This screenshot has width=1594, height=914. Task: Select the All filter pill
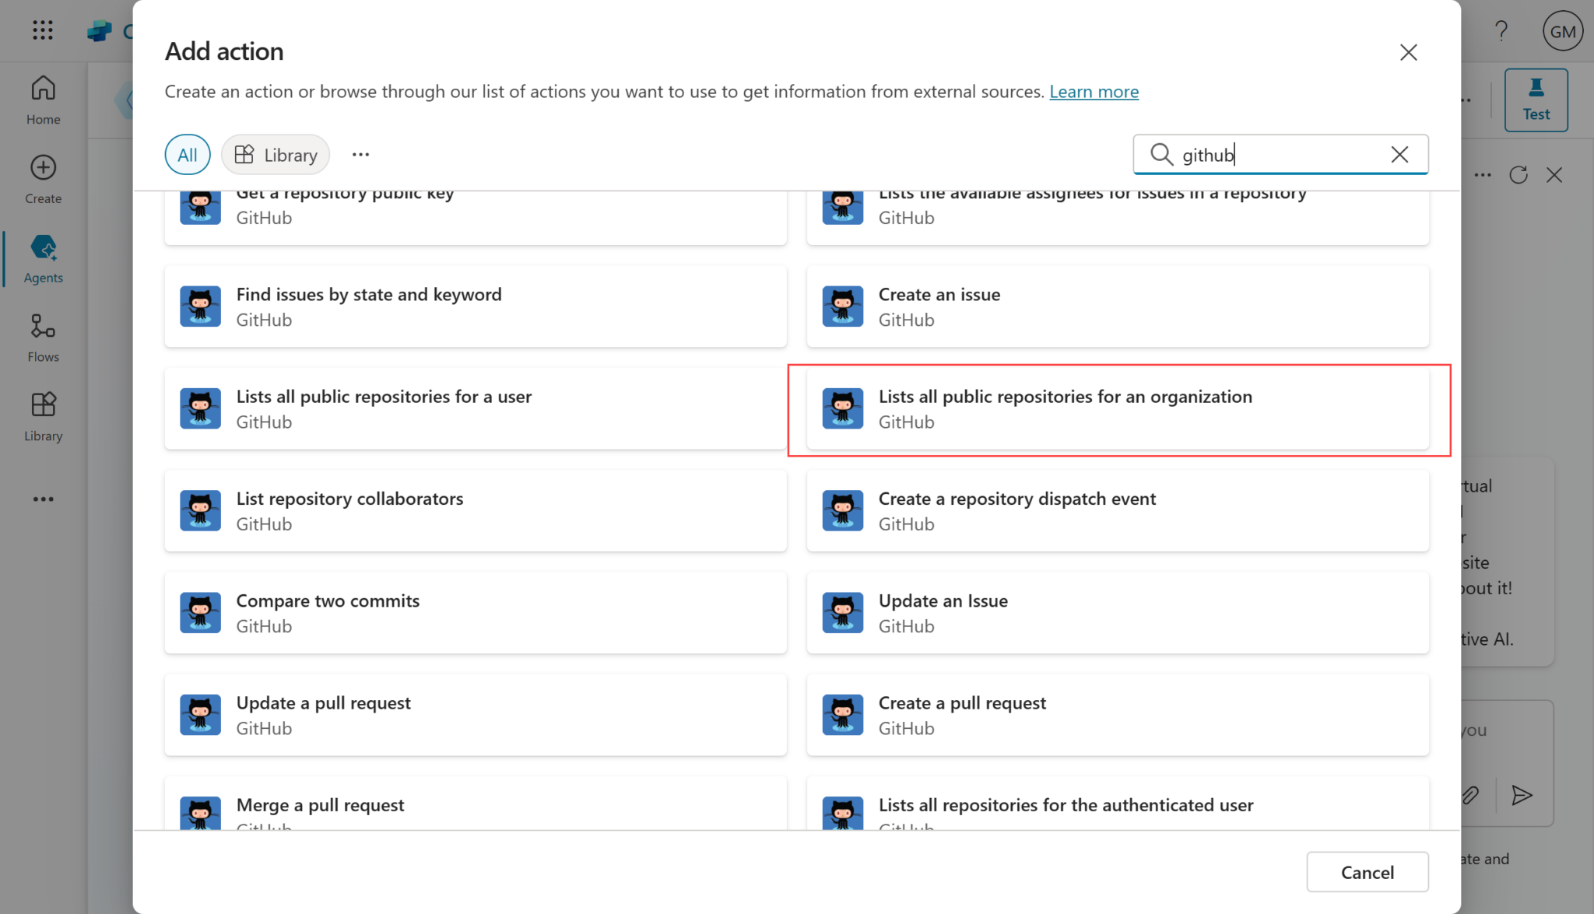pos(187,155)
